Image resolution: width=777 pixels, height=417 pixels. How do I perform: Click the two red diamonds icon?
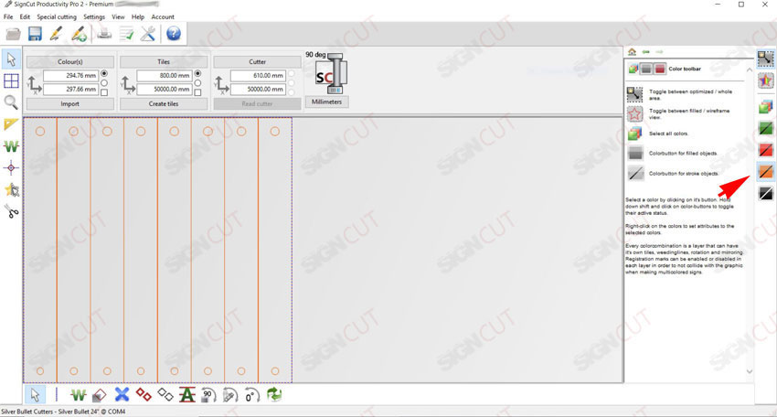144,395
